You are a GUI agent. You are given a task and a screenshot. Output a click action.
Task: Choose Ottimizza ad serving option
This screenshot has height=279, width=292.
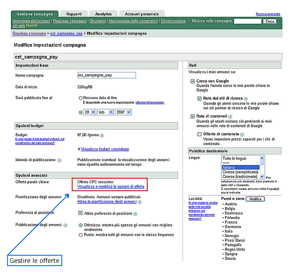coord(81,225)
